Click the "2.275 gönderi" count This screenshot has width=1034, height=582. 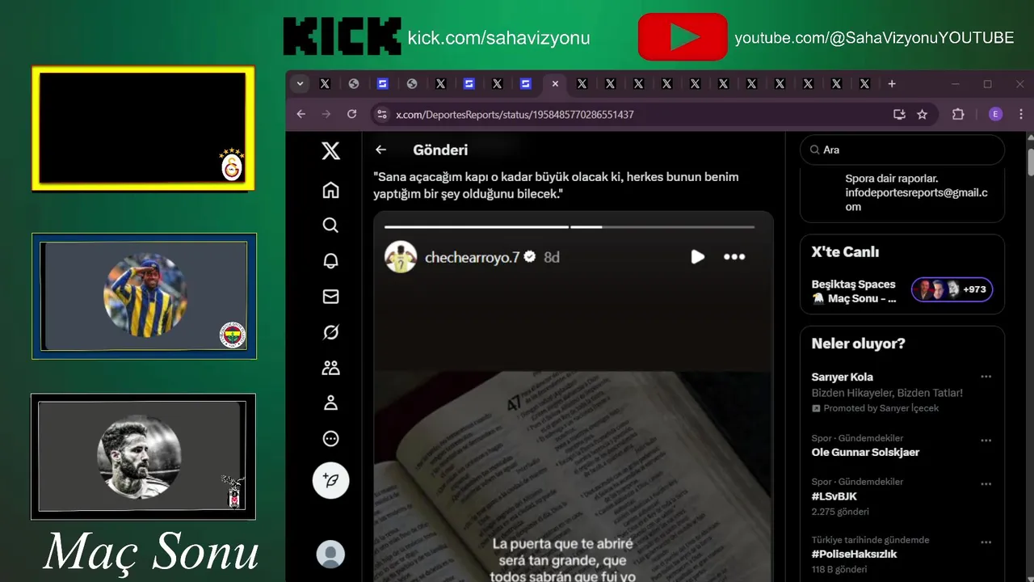coord(841,511)
